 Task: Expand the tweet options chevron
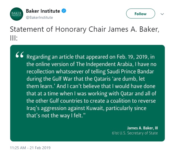(x=162, y=14)
